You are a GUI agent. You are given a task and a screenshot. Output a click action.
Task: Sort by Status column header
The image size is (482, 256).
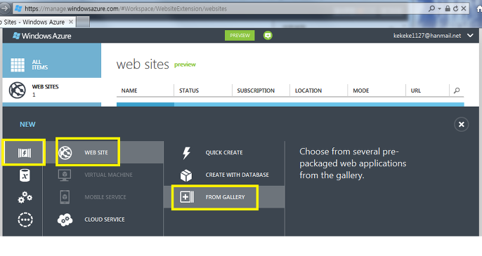point(189,90)
